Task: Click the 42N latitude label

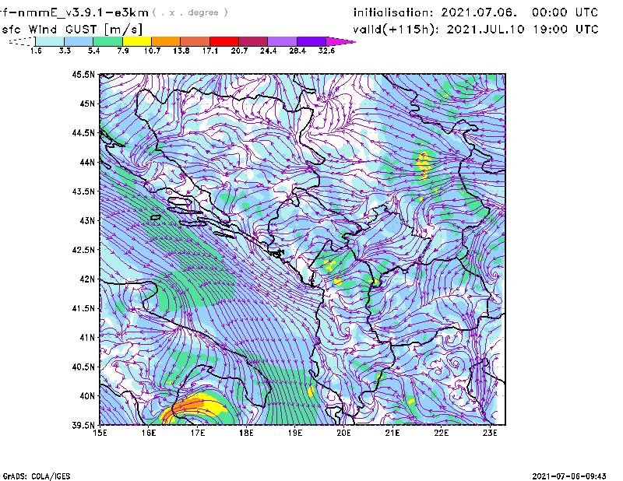Action: pyautogui.click(x=87, y=279)
